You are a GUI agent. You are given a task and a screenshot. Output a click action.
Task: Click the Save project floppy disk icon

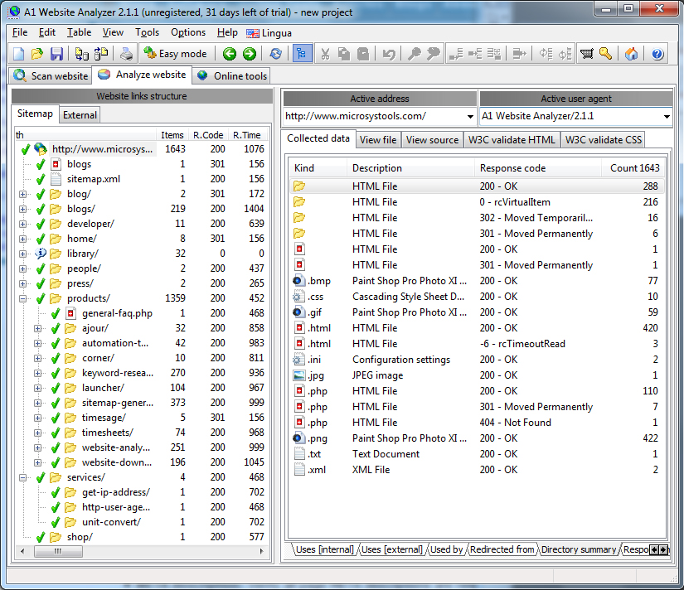[56, 54]
